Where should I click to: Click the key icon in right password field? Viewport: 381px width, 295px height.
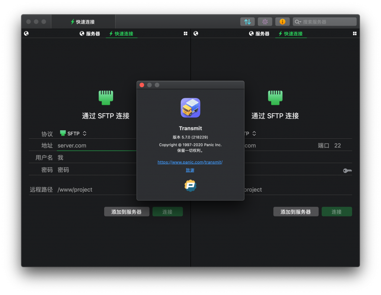pyautogui.click(x=348, y=171)
